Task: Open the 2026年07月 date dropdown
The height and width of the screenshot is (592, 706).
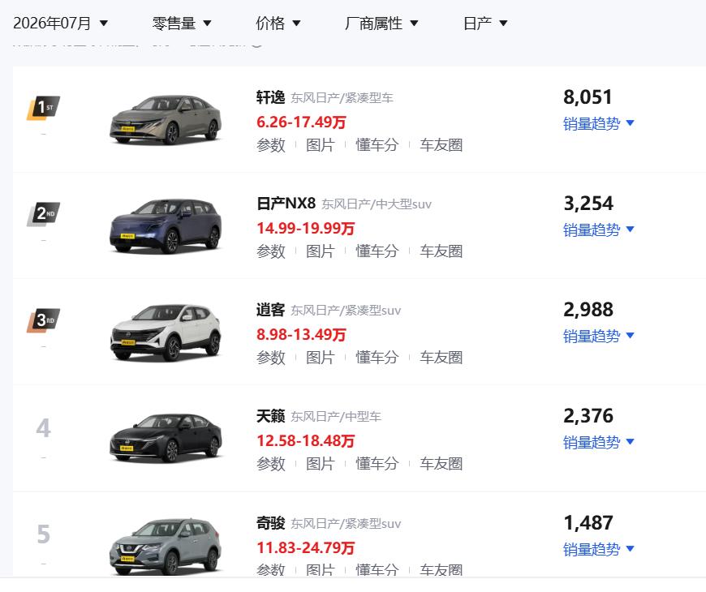Action: 60,23
